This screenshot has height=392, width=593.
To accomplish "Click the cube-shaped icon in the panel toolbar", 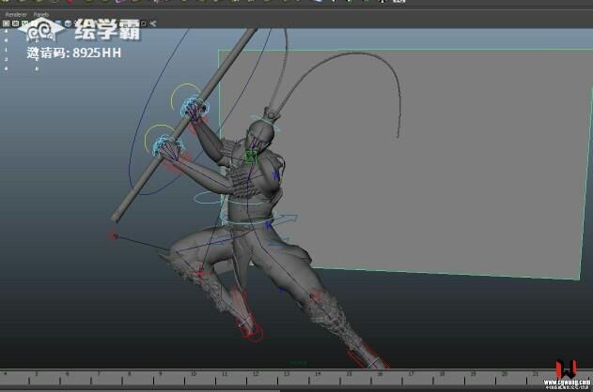I will 68,23.
